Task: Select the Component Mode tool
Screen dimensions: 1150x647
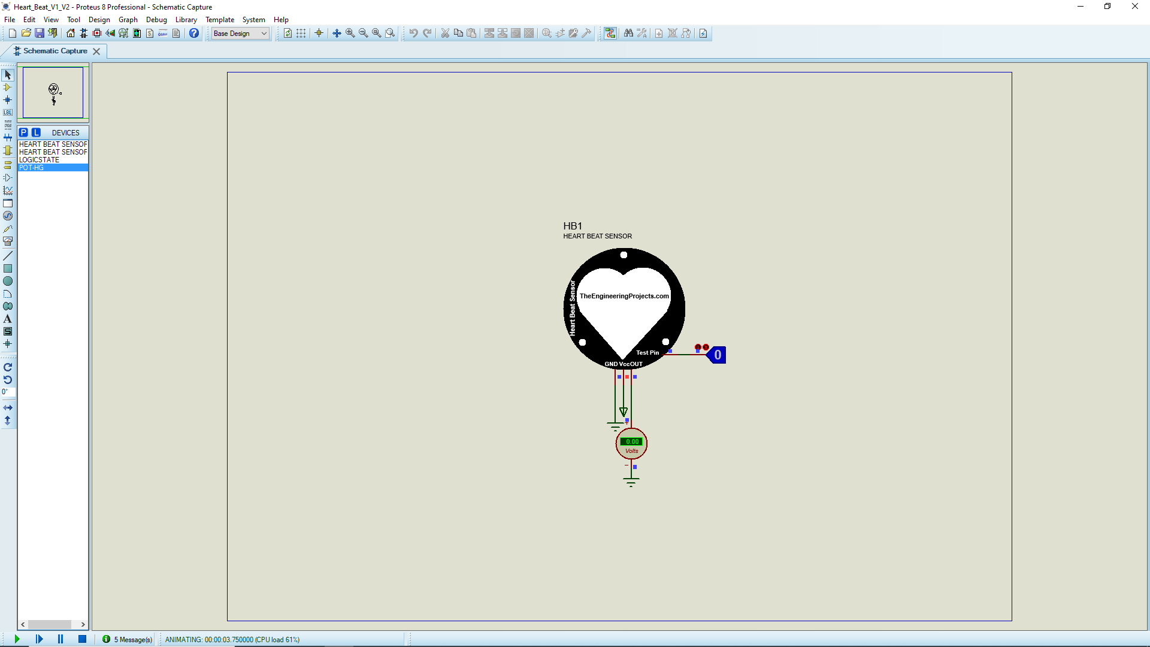Action: click(8, 87)
